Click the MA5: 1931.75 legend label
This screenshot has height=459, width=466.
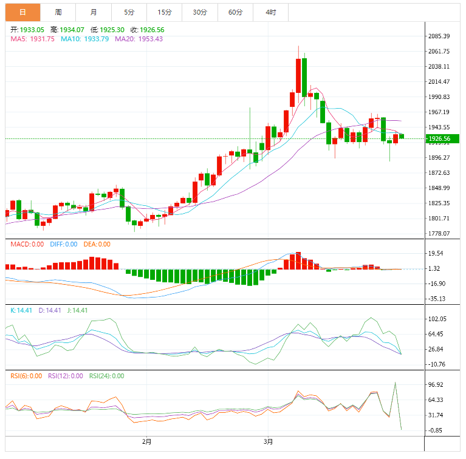32,39
